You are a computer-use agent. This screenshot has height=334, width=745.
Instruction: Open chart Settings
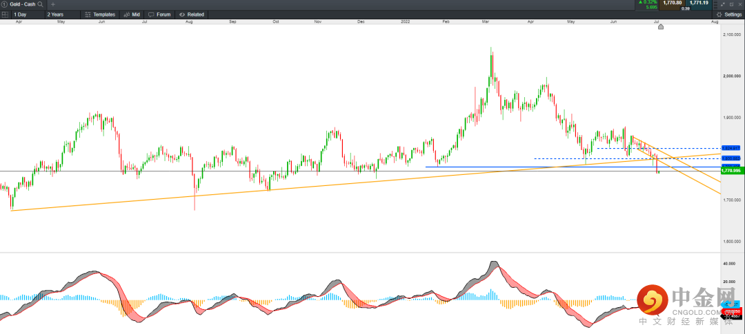pyautogui.click(x=729, y=14)
